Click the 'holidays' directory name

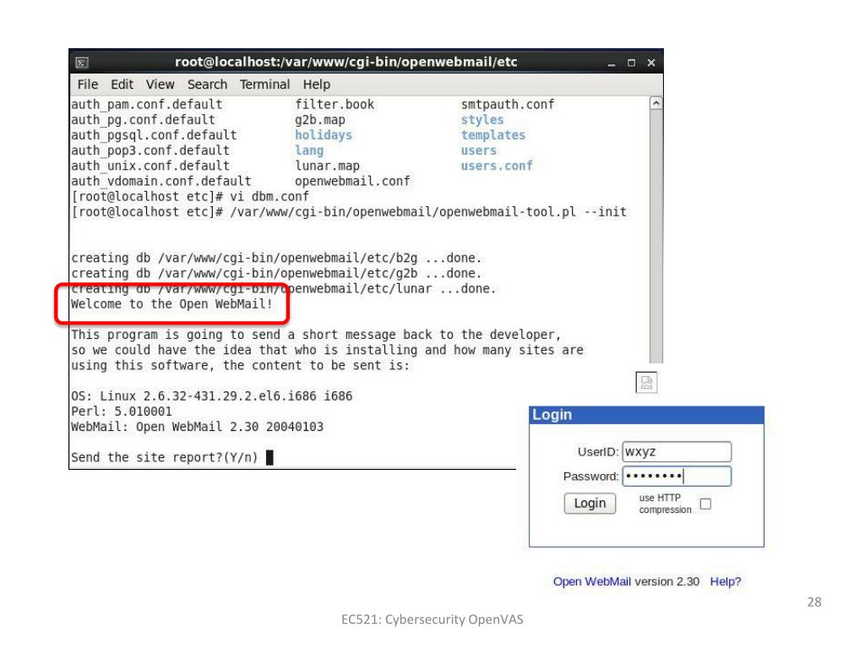coord(324,135)
